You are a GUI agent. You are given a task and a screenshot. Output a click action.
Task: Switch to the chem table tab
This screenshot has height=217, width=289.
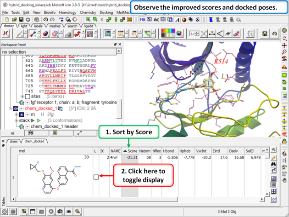tap(14, 142)
